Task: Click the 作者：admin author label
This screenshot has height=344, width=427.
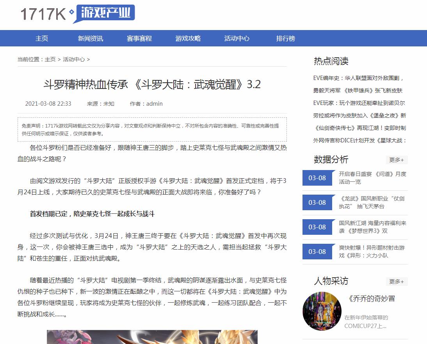Action: point(146,104)
